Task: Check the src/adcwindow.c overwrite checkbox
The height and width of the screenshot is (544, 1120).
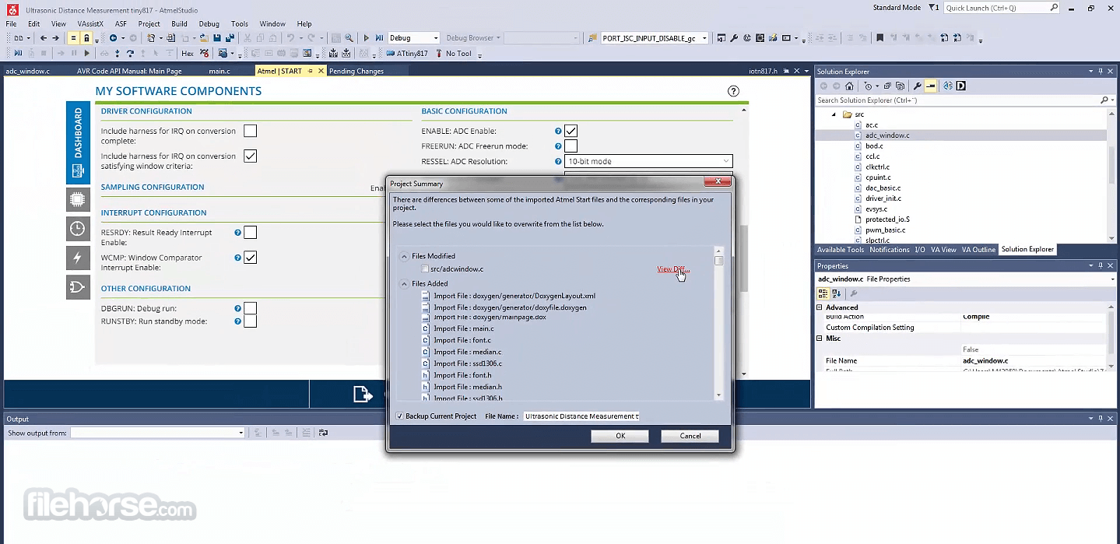Action: 425,268
